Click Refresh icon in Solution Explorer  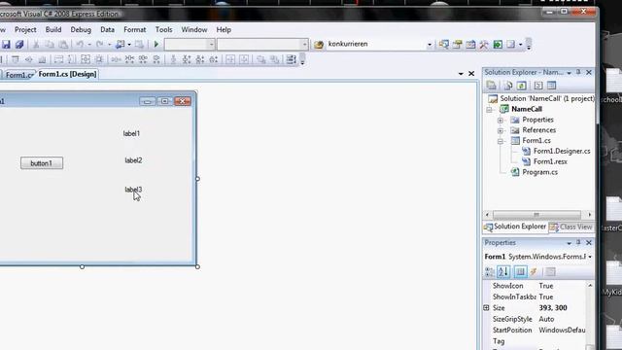click(522, 86)
